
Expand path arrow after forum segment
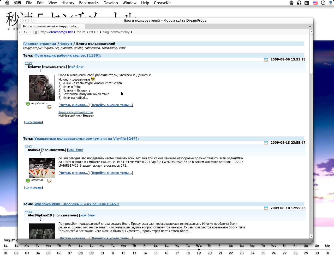(87, 32)
